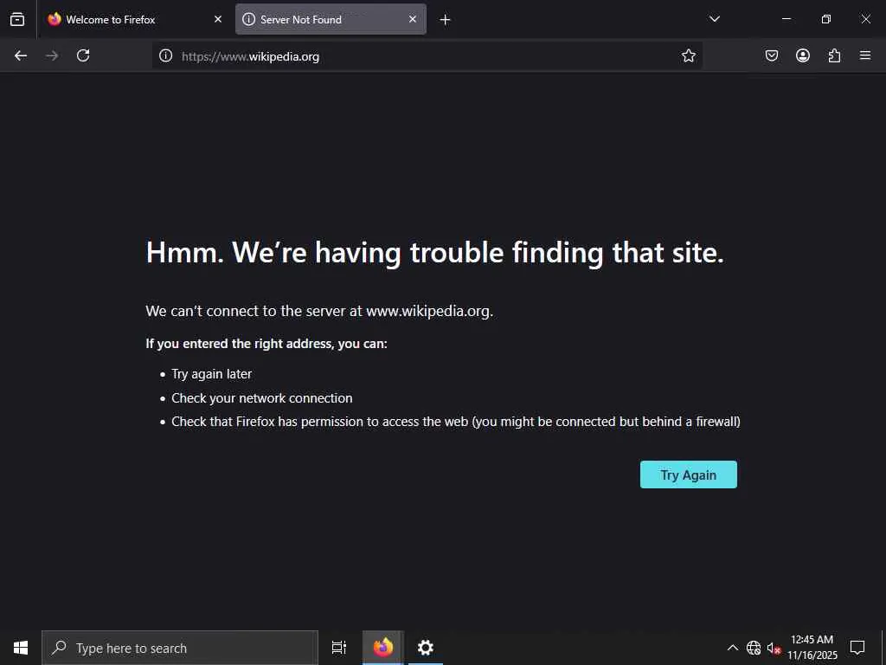Reload the current page

[x=83, y=55]
